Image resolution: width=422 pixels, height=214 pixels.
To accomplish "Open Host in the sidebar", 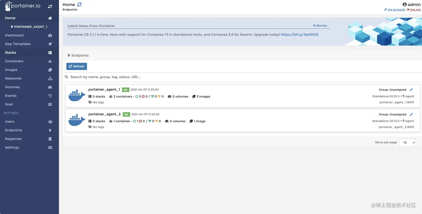I will point(9,105).
